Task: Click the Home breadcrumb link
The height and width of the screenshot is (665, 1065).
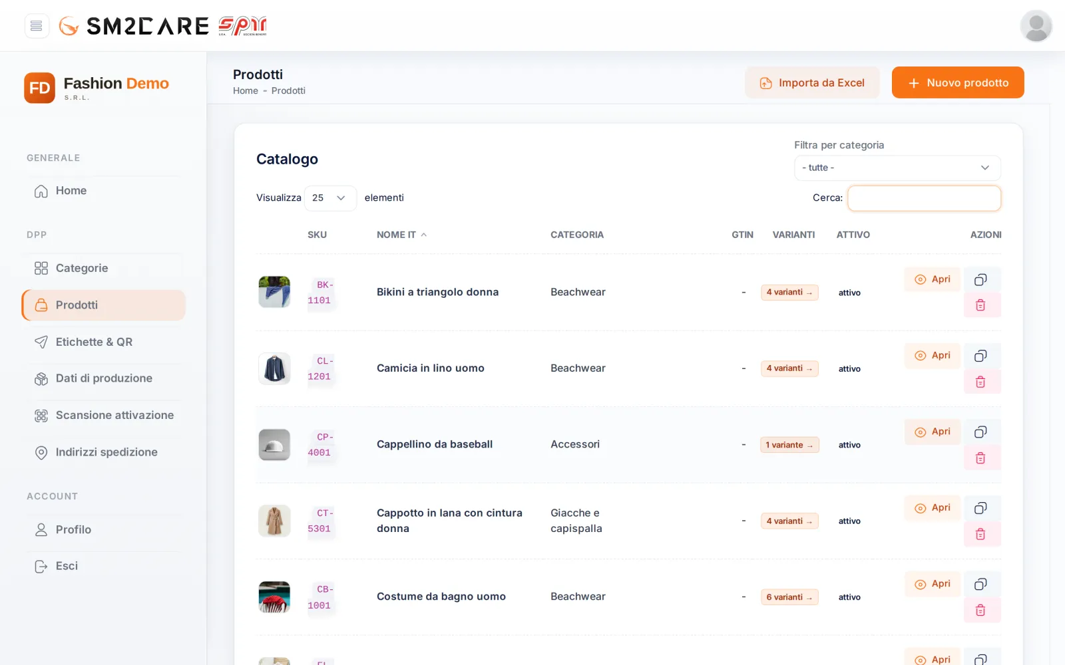Action: click(x=246, y=91)
